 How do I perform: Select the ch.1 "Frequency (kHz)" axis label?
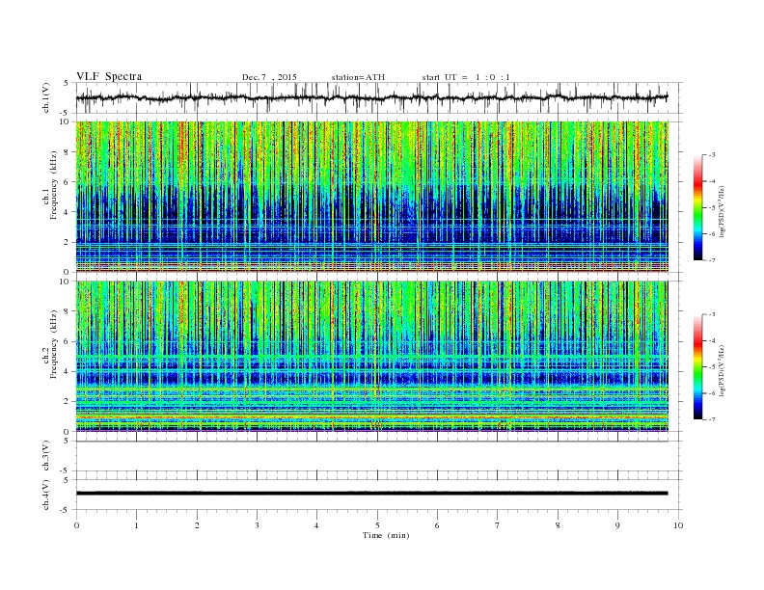pos(53,185)
